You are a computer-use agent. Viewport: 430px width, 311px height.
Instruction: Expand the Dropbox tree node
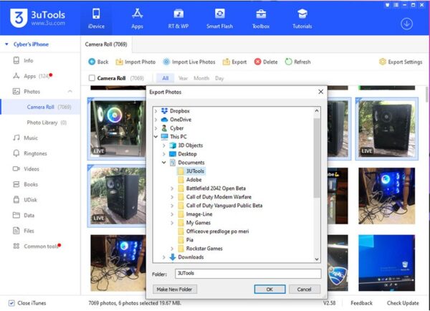tap(156, 111)
